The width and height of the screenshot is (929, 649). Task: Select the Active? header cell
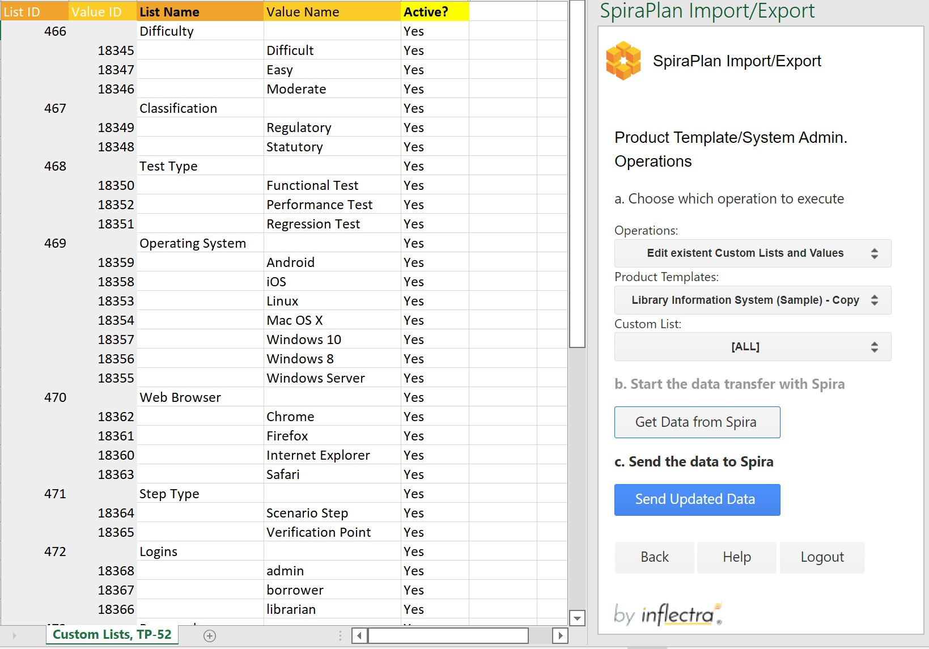435,11
